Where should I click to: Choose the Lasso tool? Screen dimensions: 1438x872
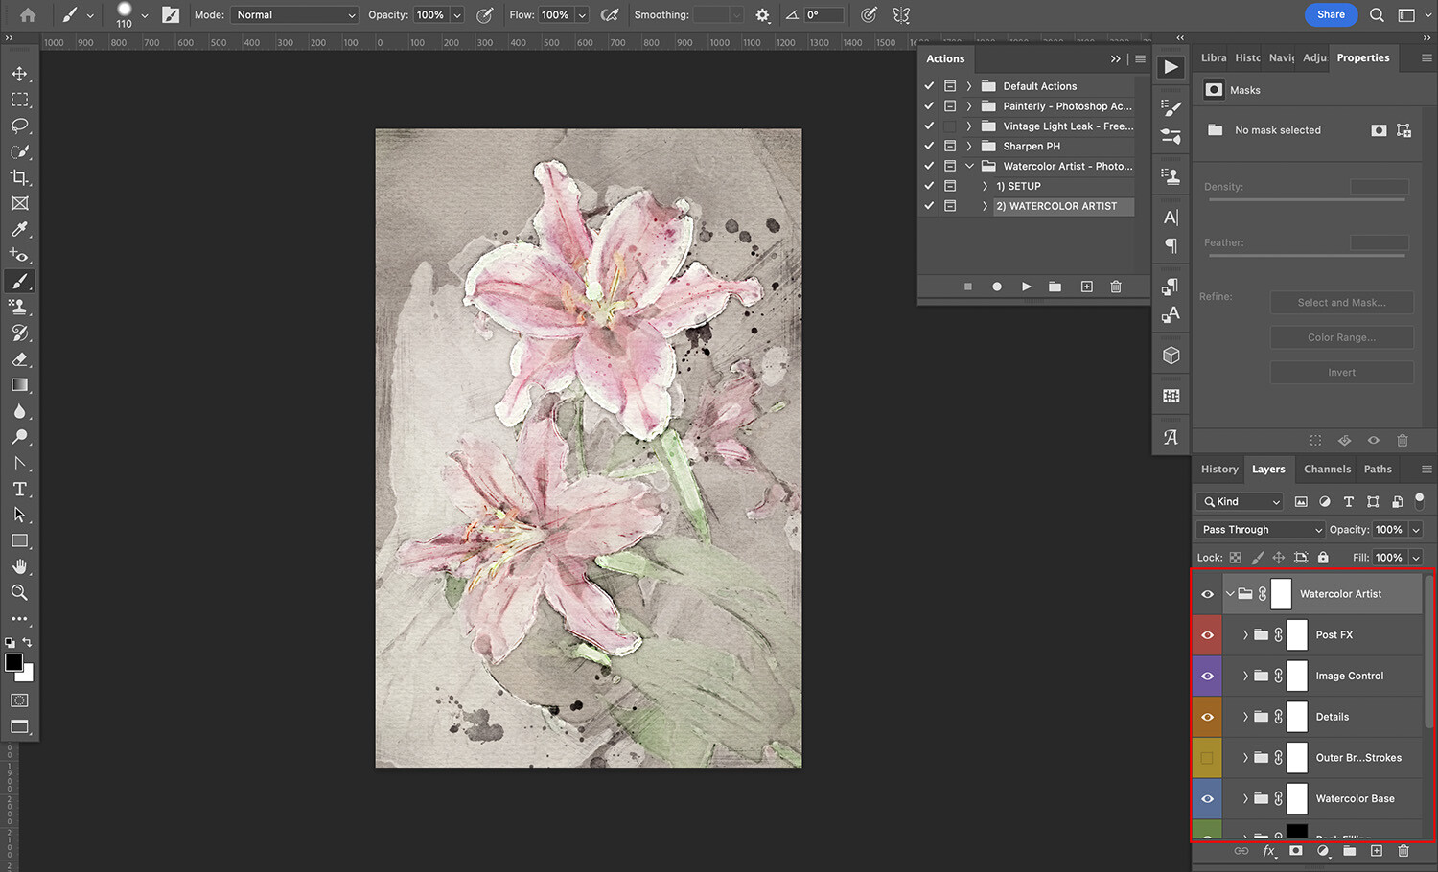[19, 126]
